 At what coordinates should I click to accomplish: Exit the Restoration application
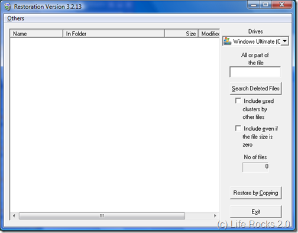click(x=255, y=212)
